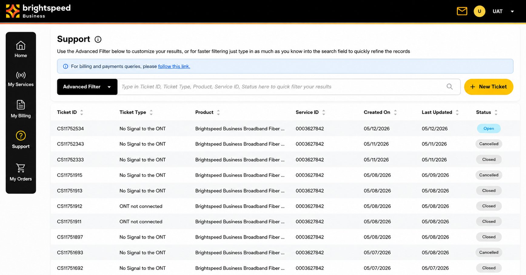This screenshot has height=275, width=526.
Task: Click Closed status of CS11751911
Action: point(488,221)
